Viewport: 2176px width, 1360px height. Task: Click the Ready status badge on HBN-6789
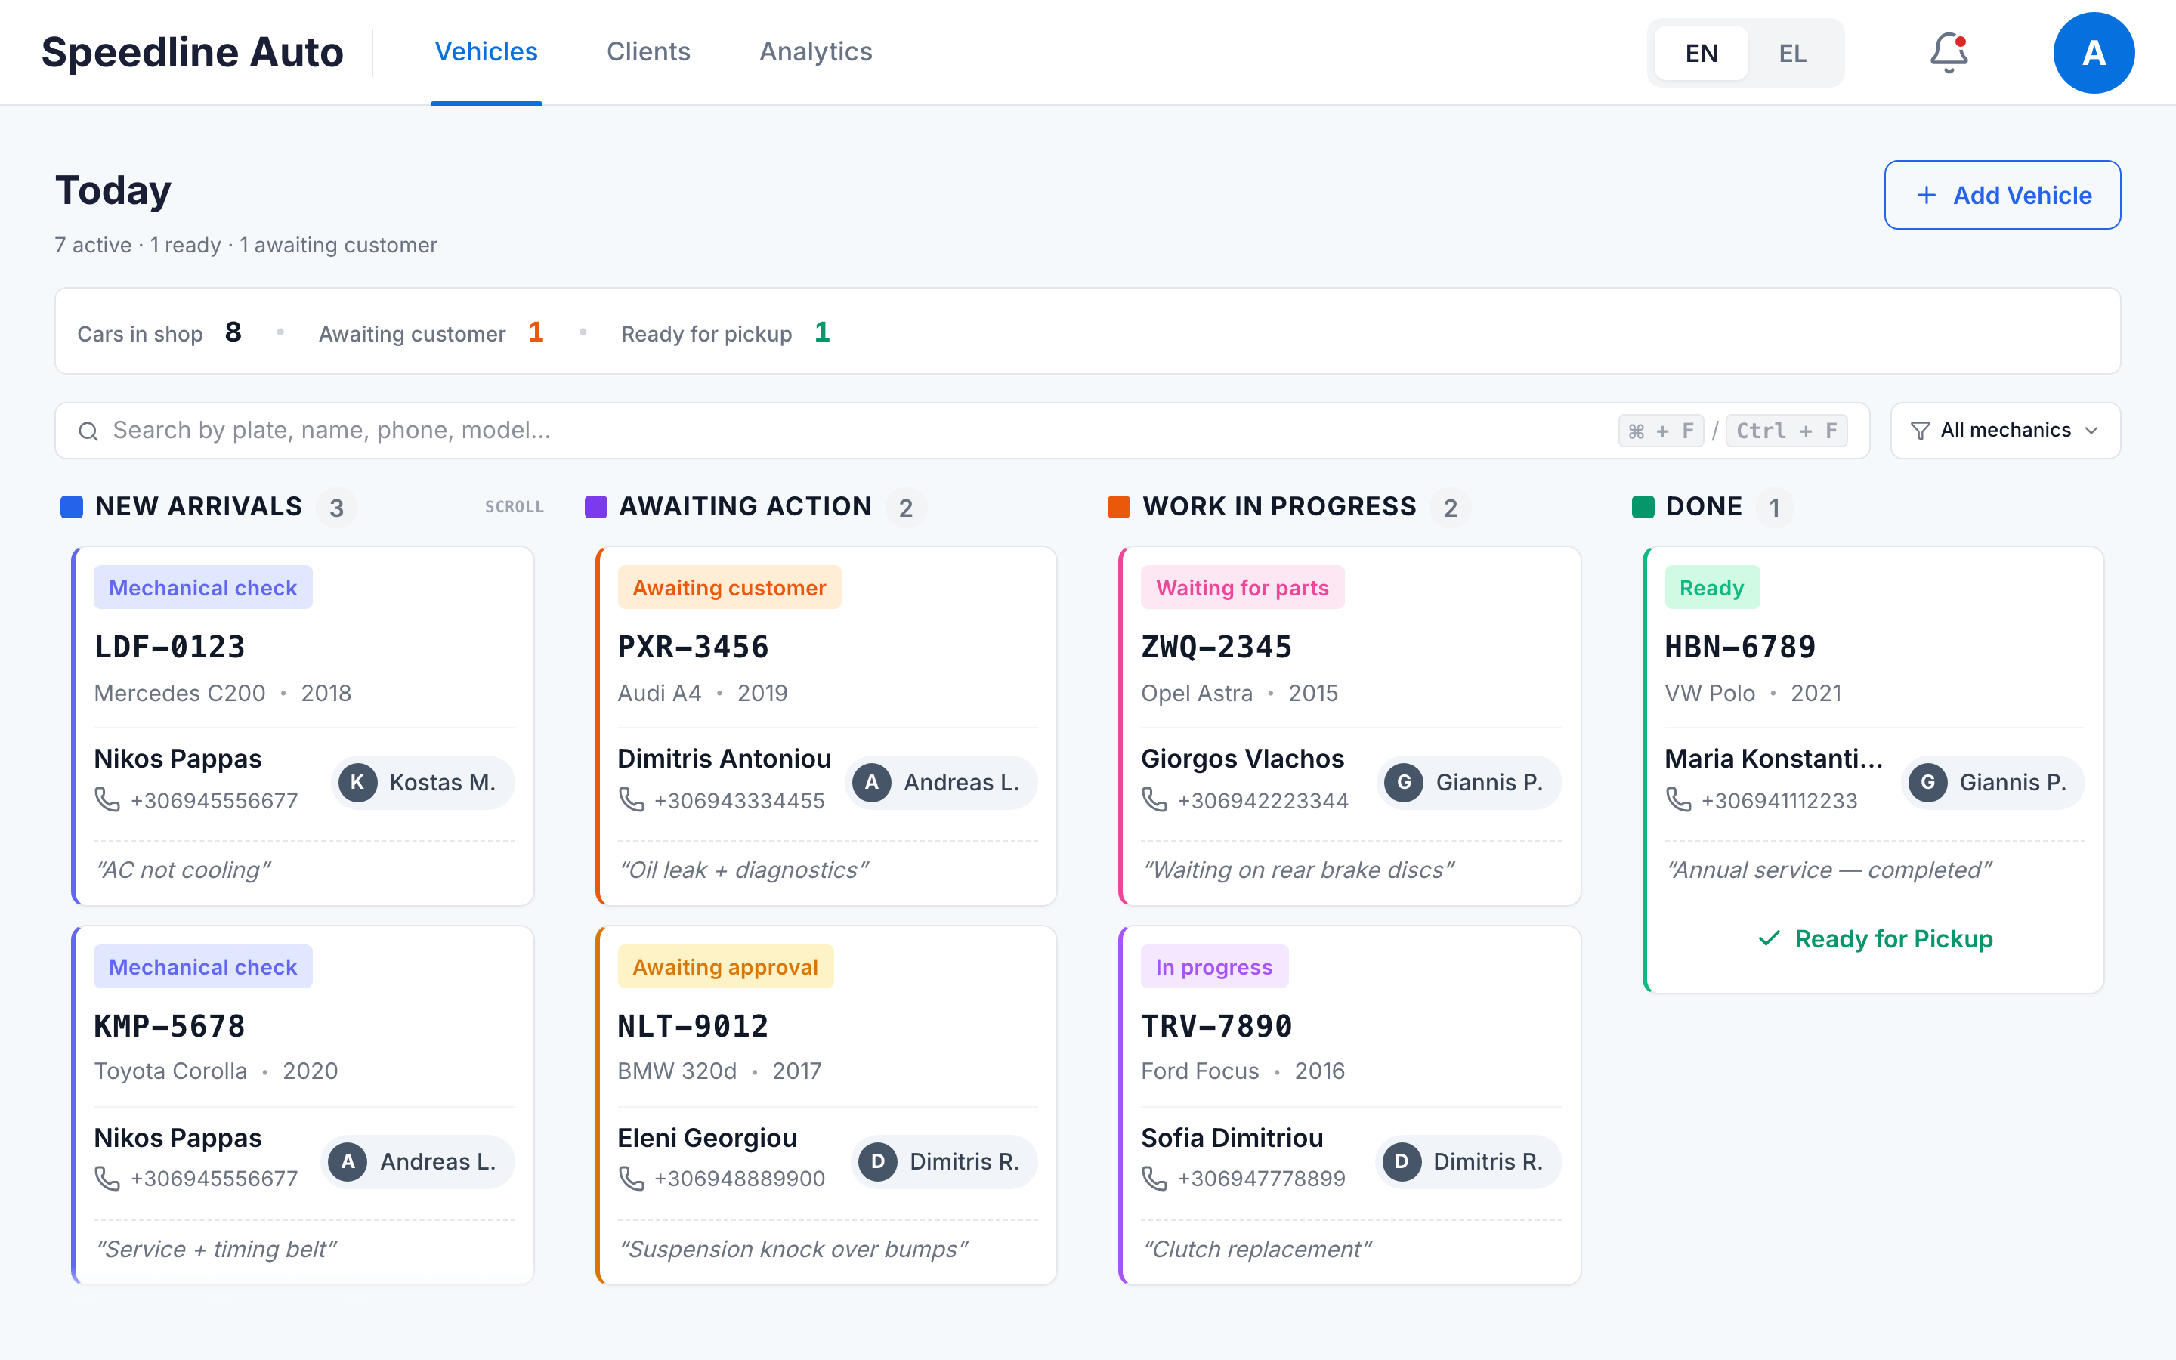[1711, 587]
